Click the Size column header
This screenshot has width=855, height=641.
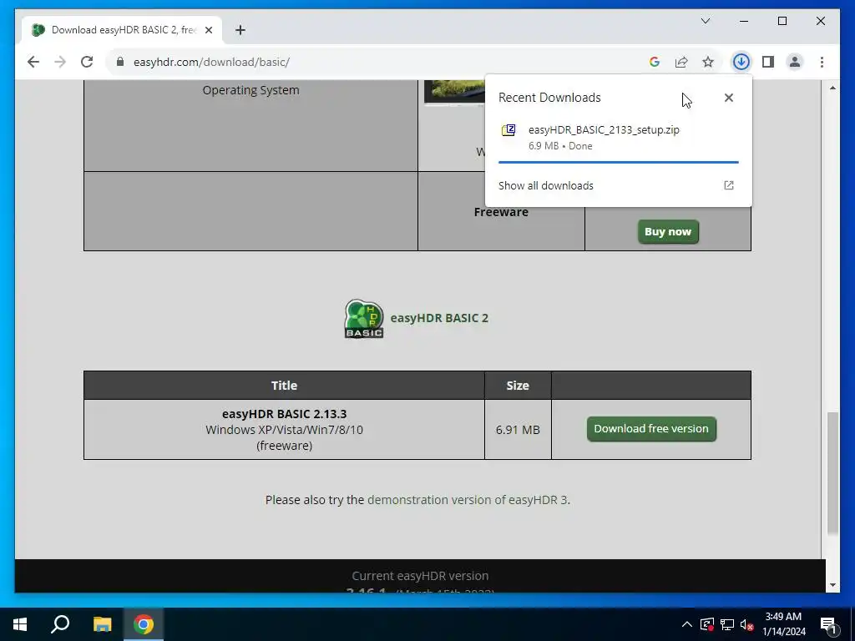click(518, 386)
